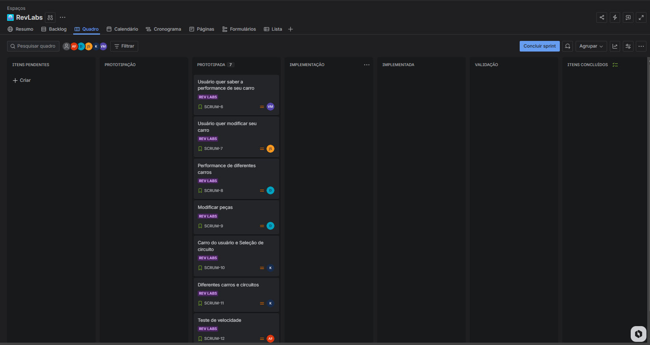Screen dimensions: 650x345
Task: Open the automation lightning bolt icon
Action: 615,17
